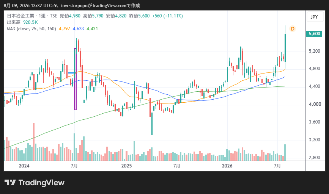Click the 日本冶金工業 symbol title
329x194 pixels.
(20, 16)
